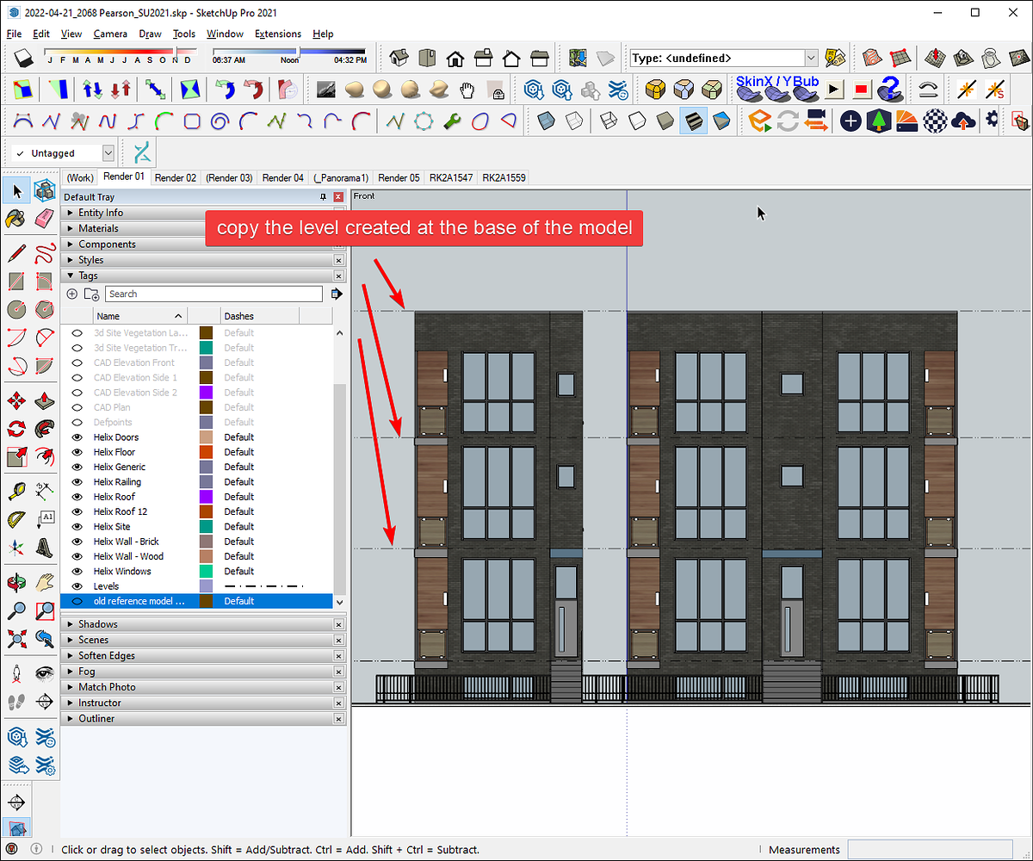This screenshot has width=1033, height=861.
Task: Collapse the Tags panel
Action: [x=71, y=276]
